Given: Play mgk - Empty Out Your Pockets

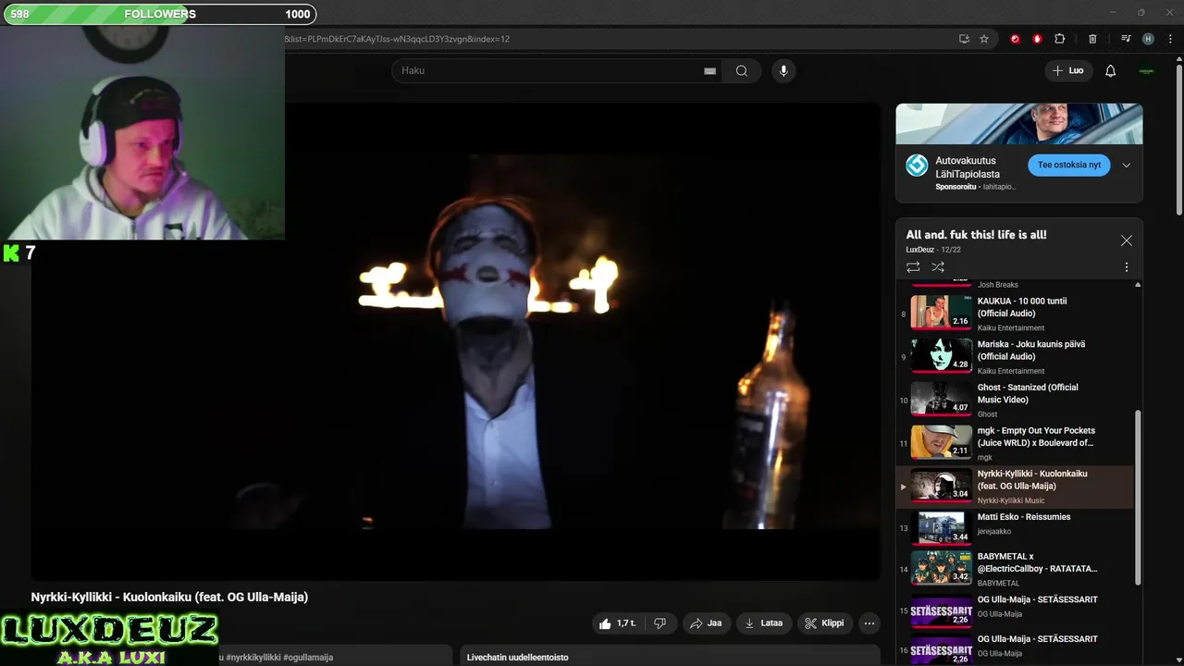Looking at the screenshot, I should (x=1015, y=442).
